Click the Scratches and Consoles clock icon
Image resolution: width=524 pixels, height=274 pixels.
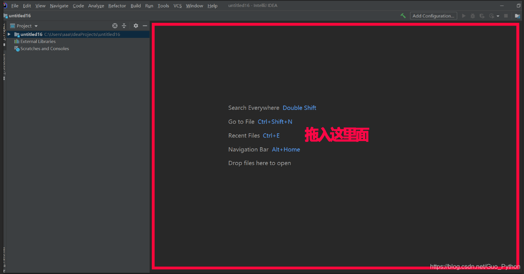(17, 49)
